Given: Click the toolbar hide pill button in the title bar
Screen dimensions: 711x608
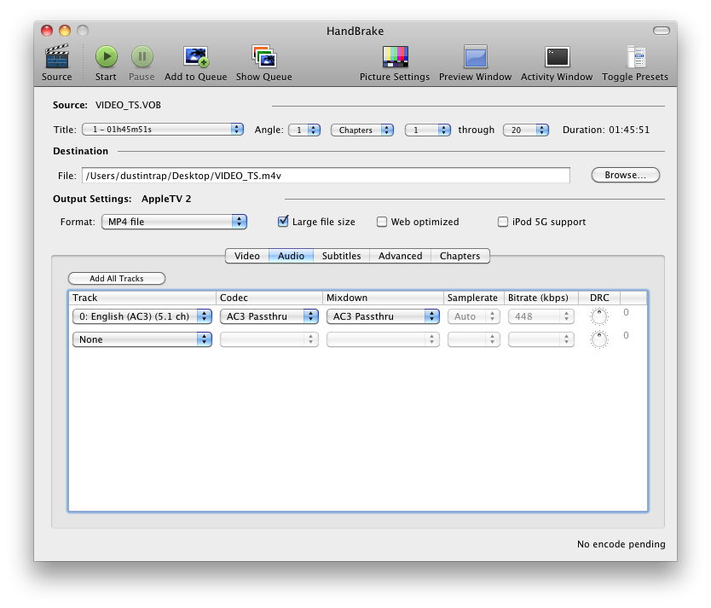Looking at the screenshot, I should pos(661,31).
